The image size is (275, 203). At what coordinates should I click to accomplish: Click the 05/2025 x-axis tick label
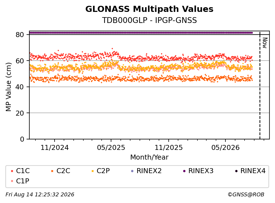111,148
